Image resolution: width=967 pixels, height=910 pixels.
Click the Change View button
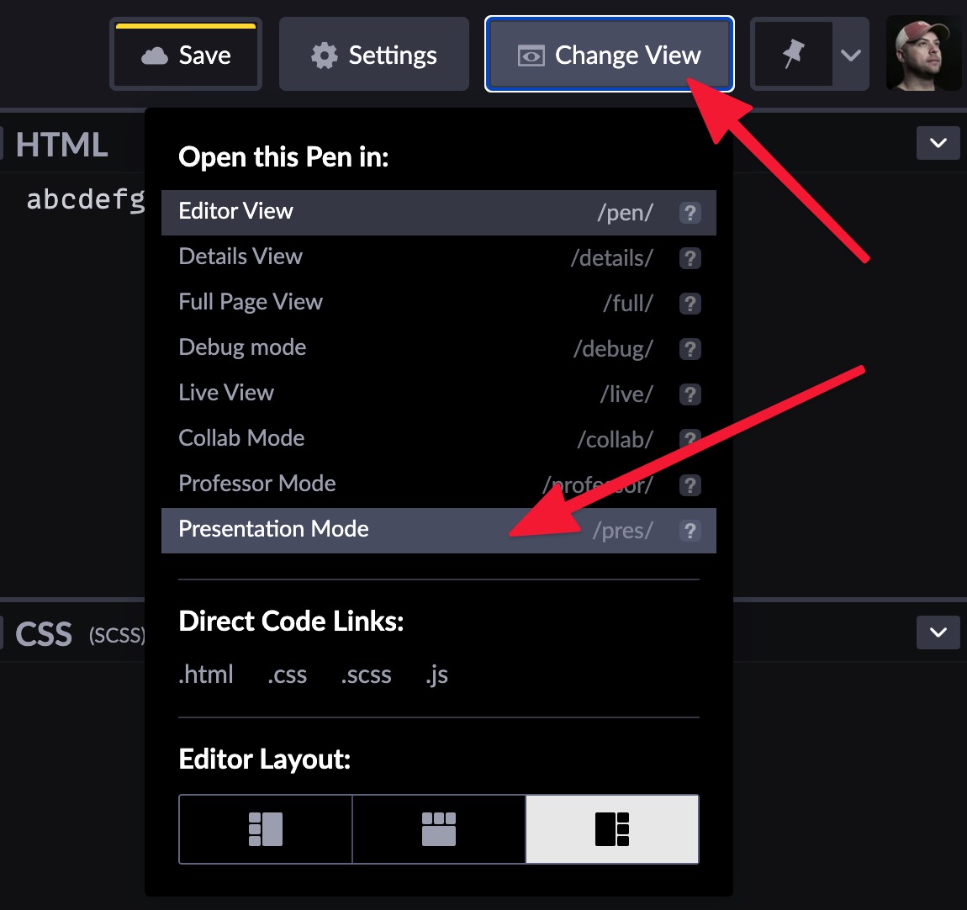coord(610,55)
